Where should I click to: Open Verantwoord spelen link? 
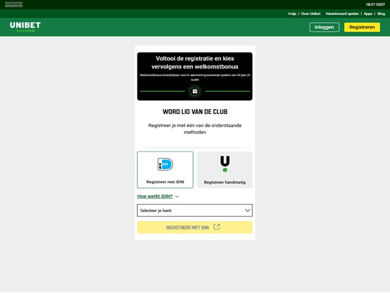coord(342,13)
